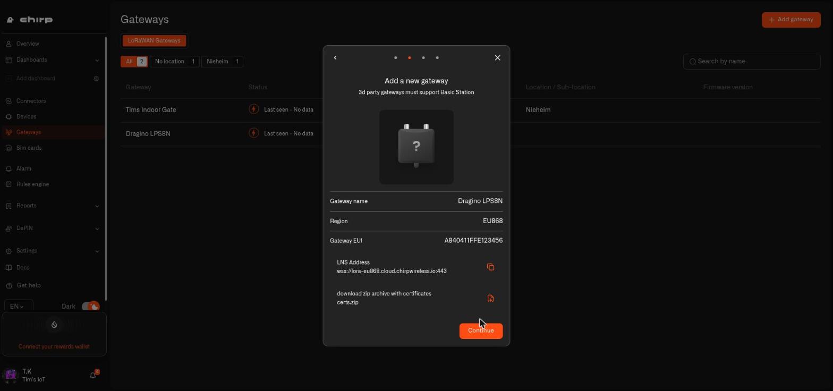Viewport: 833px width, 391px height.
Task: Open the Connectors menu item
Action: click(31, 101)
